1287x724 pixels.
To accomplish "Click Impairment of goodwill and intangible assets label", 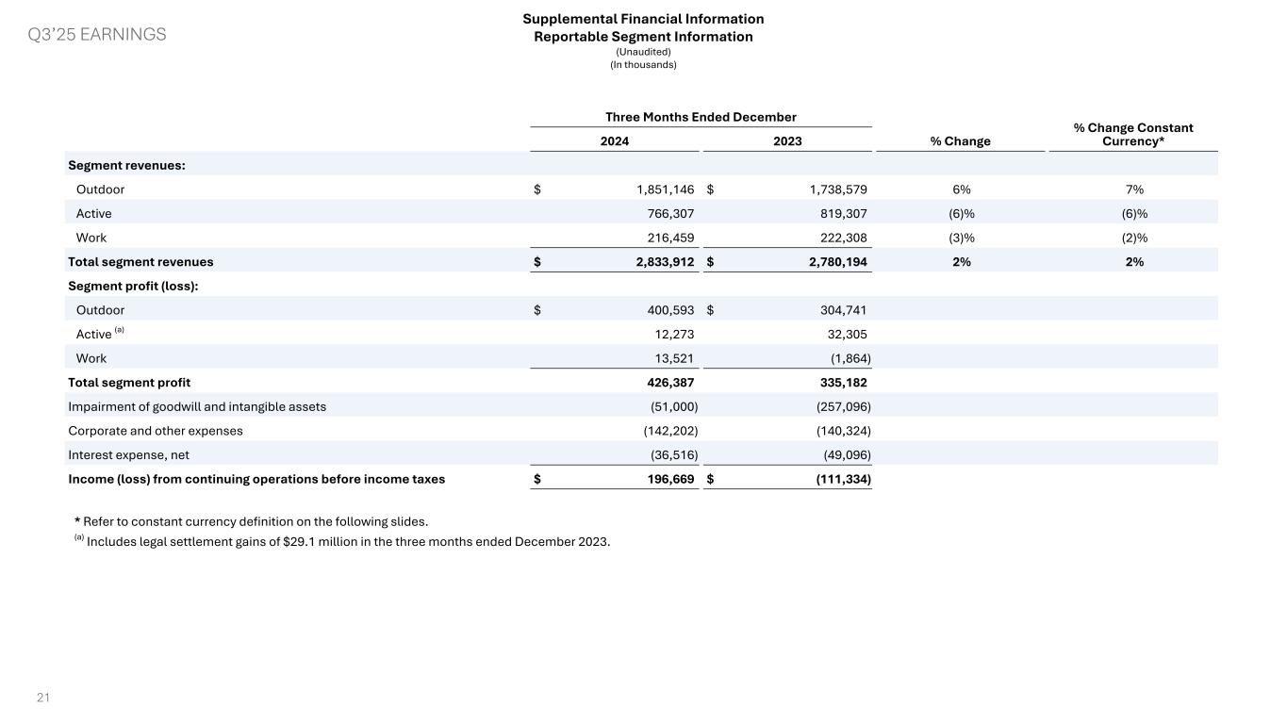I will pos(197,407).
